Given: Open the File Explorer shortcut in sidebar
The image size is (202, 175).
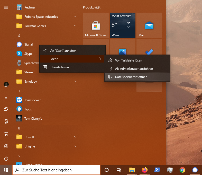Looking at the screenshot, I should point(6,134).
